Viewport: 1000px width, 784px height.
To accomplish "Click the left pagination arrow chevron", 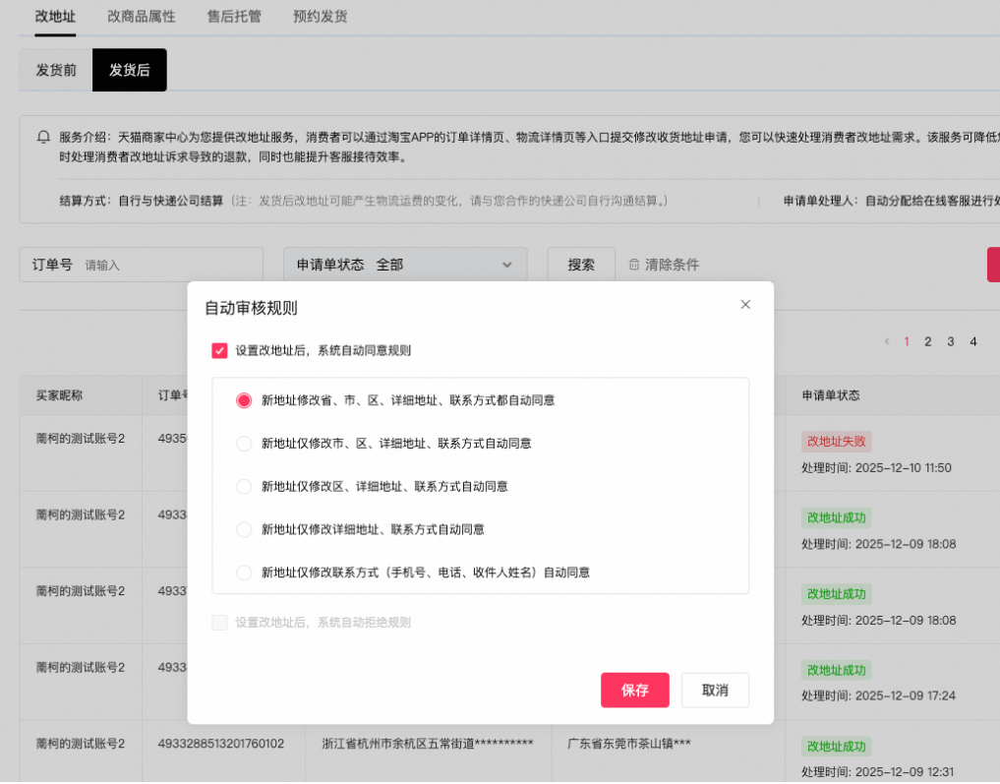I will click(886, 340).
